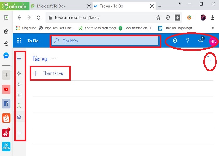Click the download arrow in address bar

(177, 17)
